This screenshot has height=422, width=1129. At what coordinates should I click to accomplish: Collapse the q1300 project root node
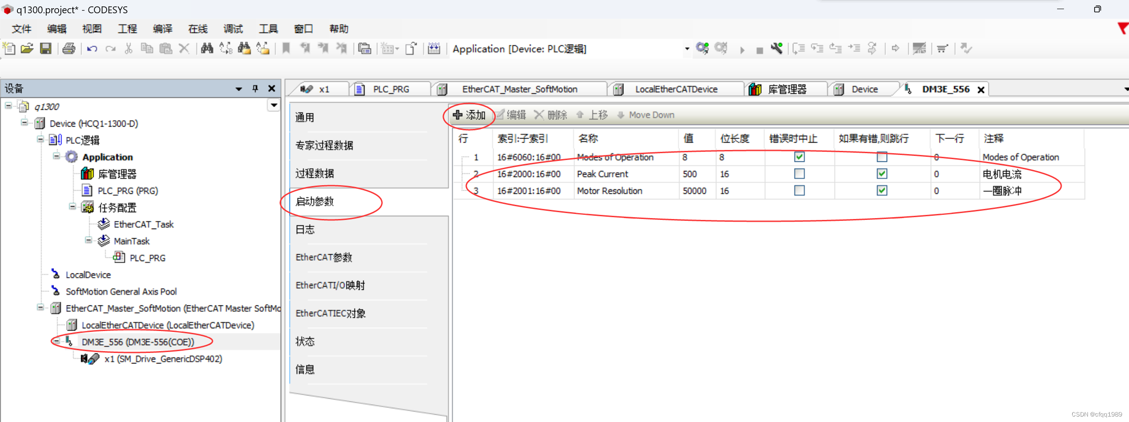point(9,106)
